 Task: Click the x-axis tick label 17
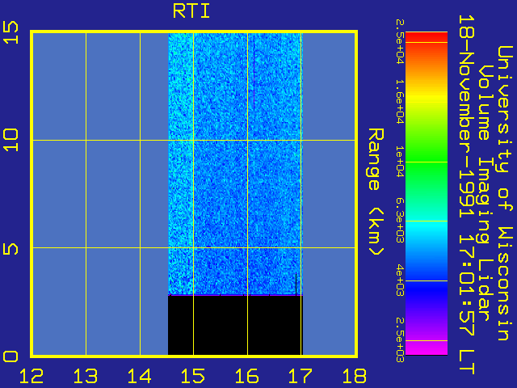[x=301, y=376]
